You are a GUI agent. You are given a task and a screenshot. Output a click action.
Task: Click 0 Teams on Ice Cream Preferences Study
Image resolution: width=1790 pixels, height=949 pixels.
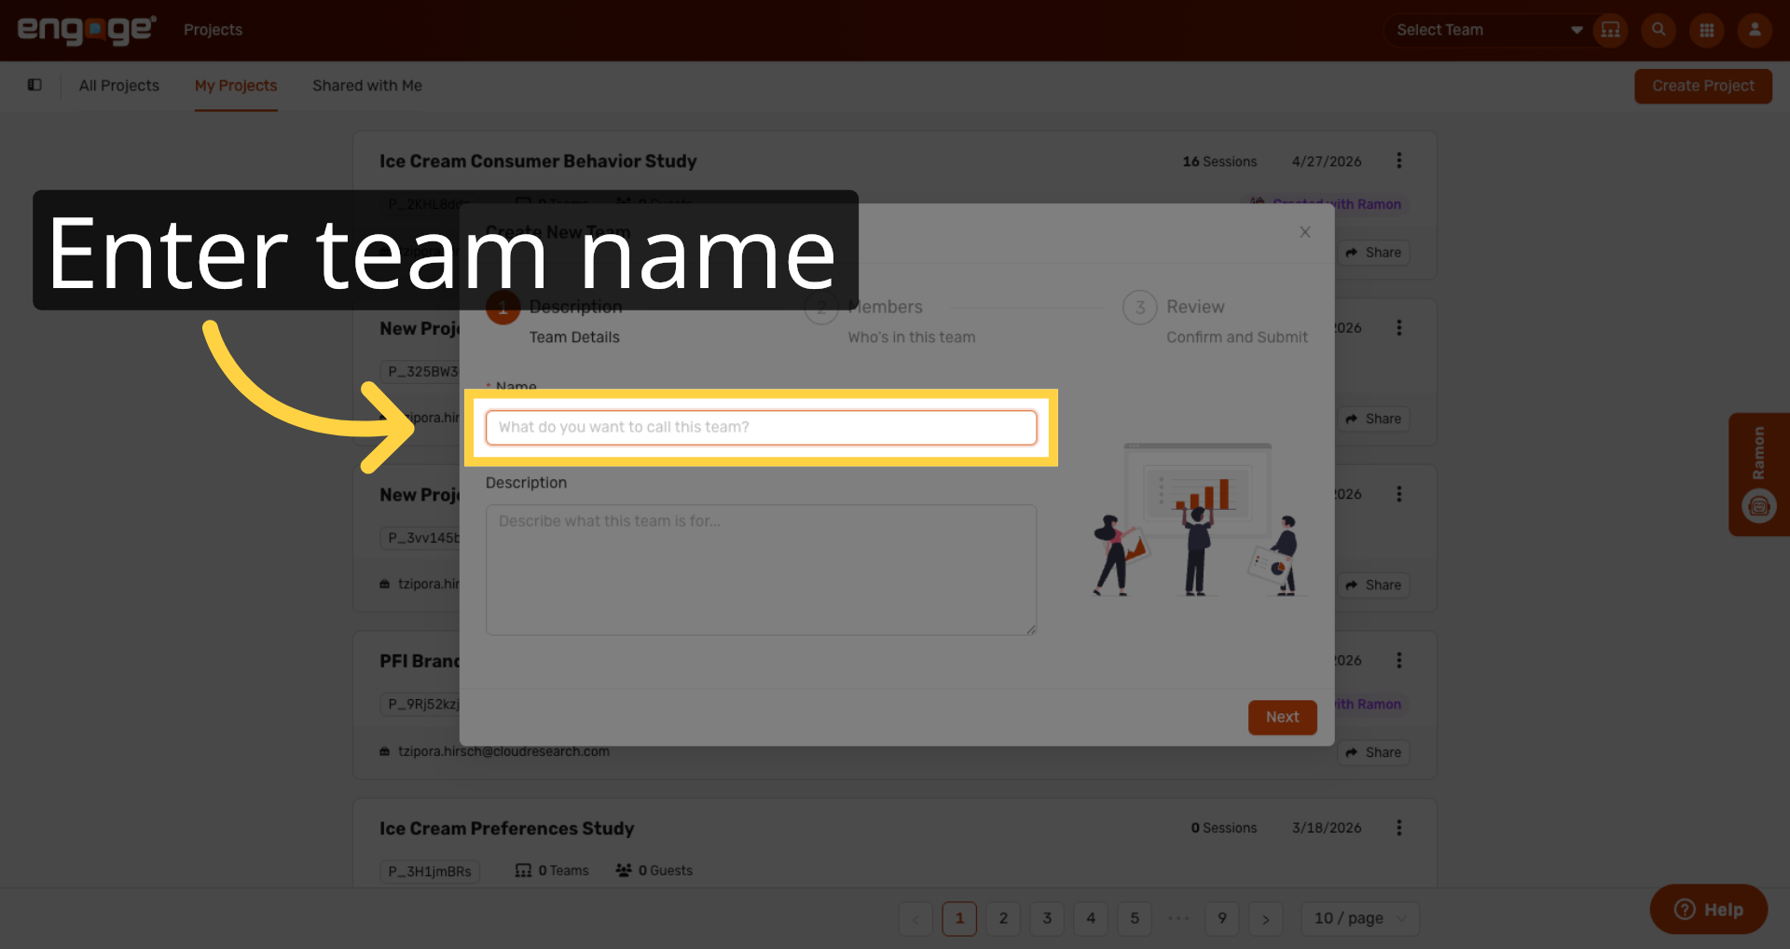pyautogui.click(x=552, y=871)
